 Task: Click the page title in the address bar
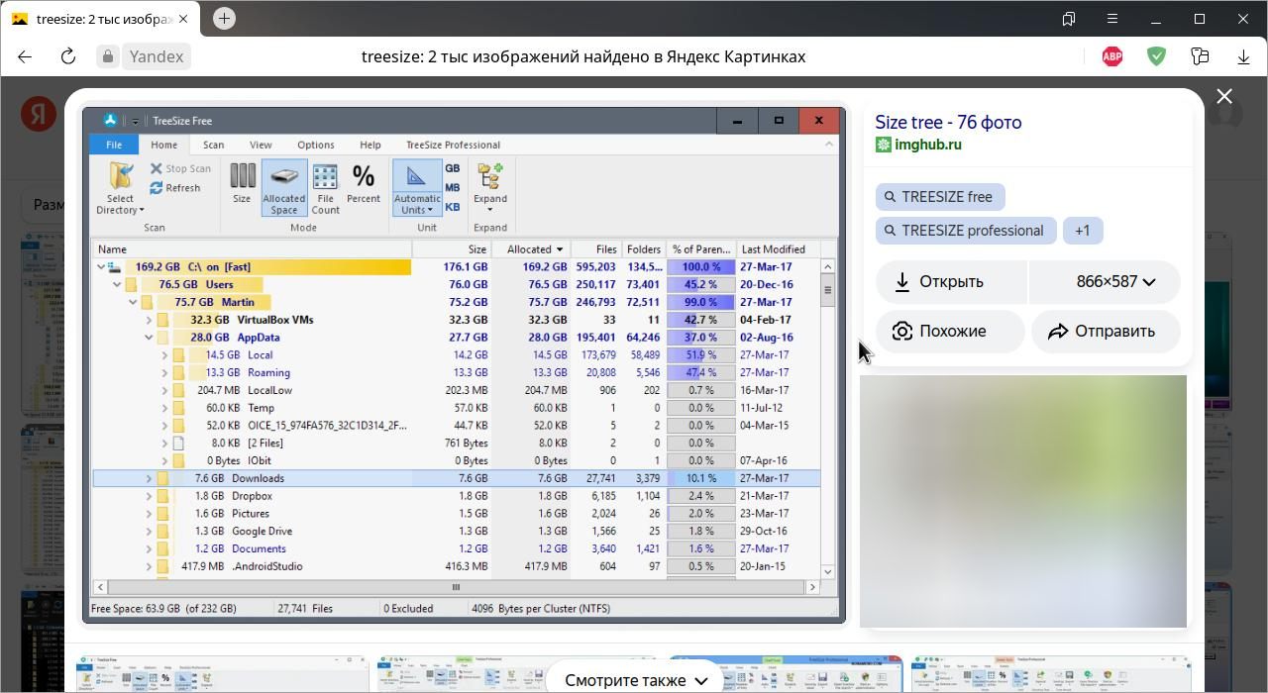[x=583, y=56]
